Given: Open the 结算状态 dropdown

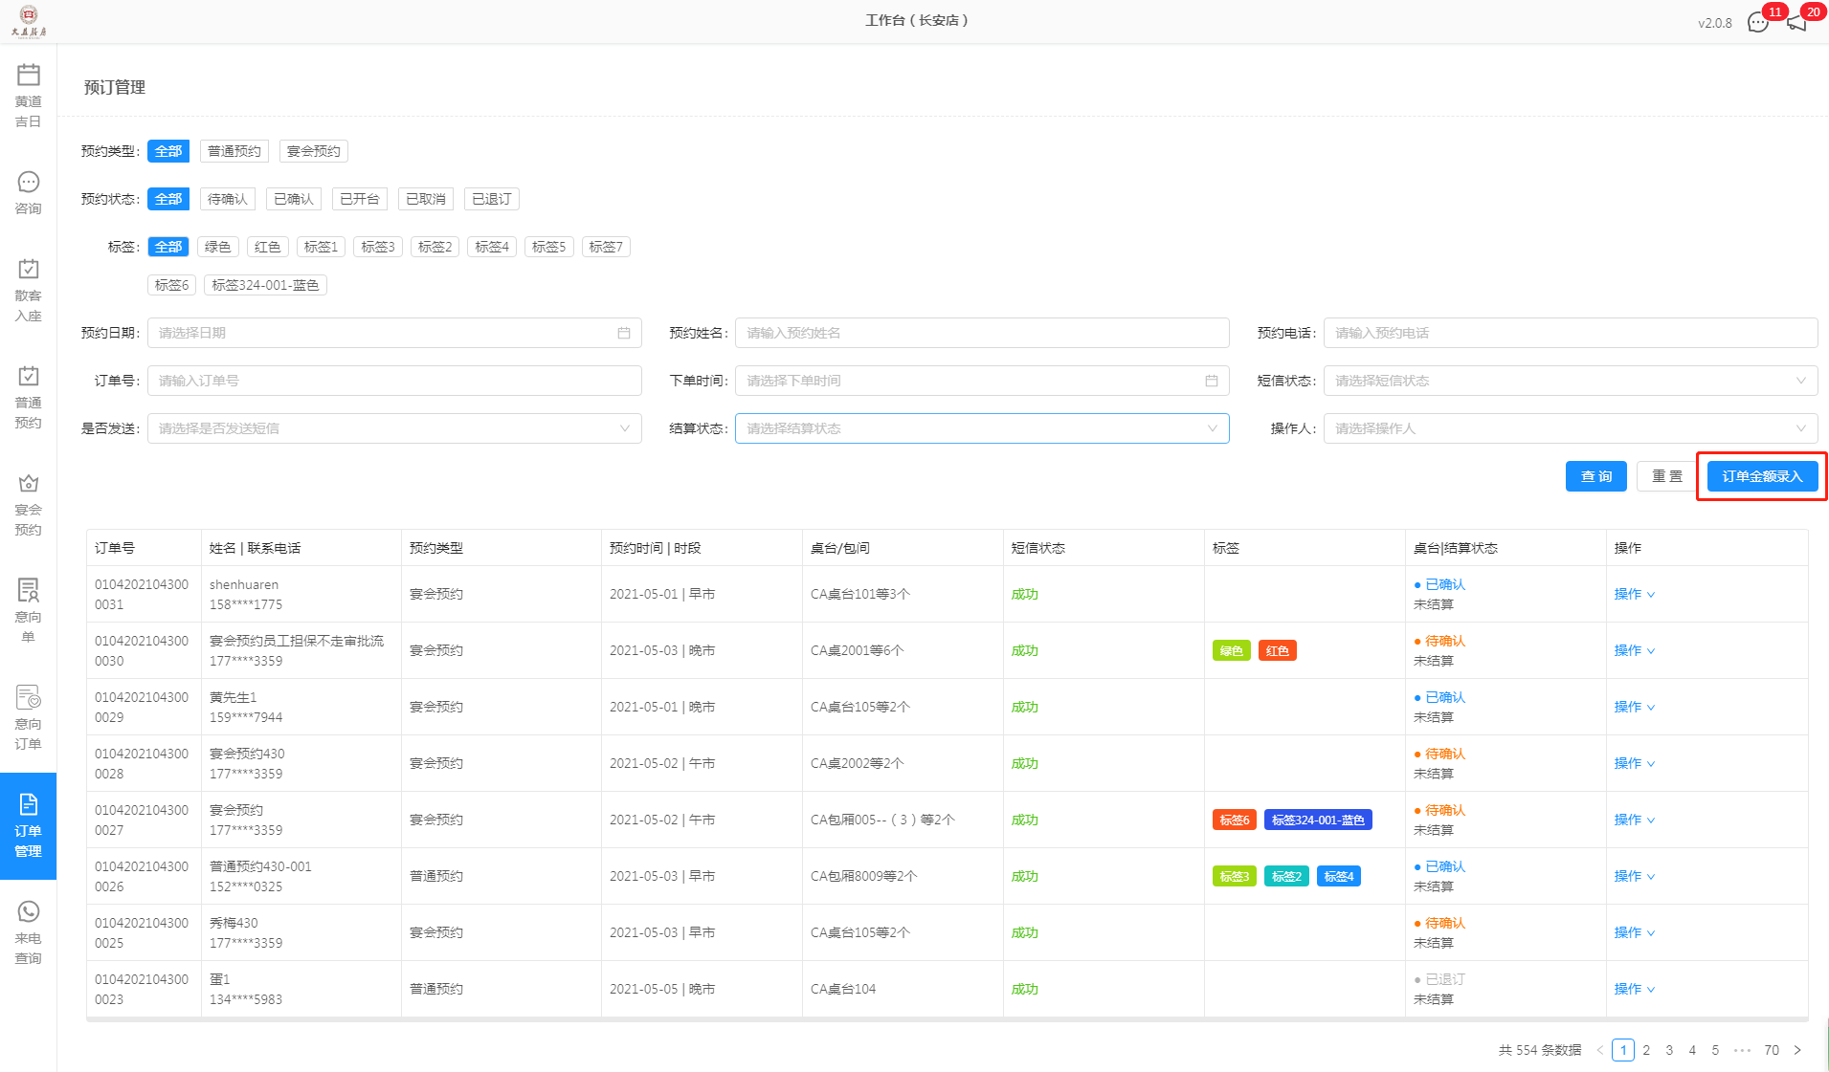Looking at the screenshot, I should click(982, 428).
